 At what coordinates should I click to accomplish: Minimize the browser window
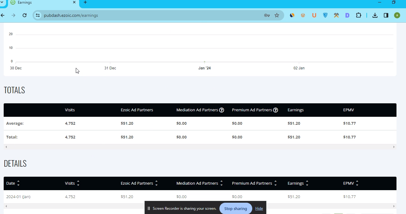[380, 2]
